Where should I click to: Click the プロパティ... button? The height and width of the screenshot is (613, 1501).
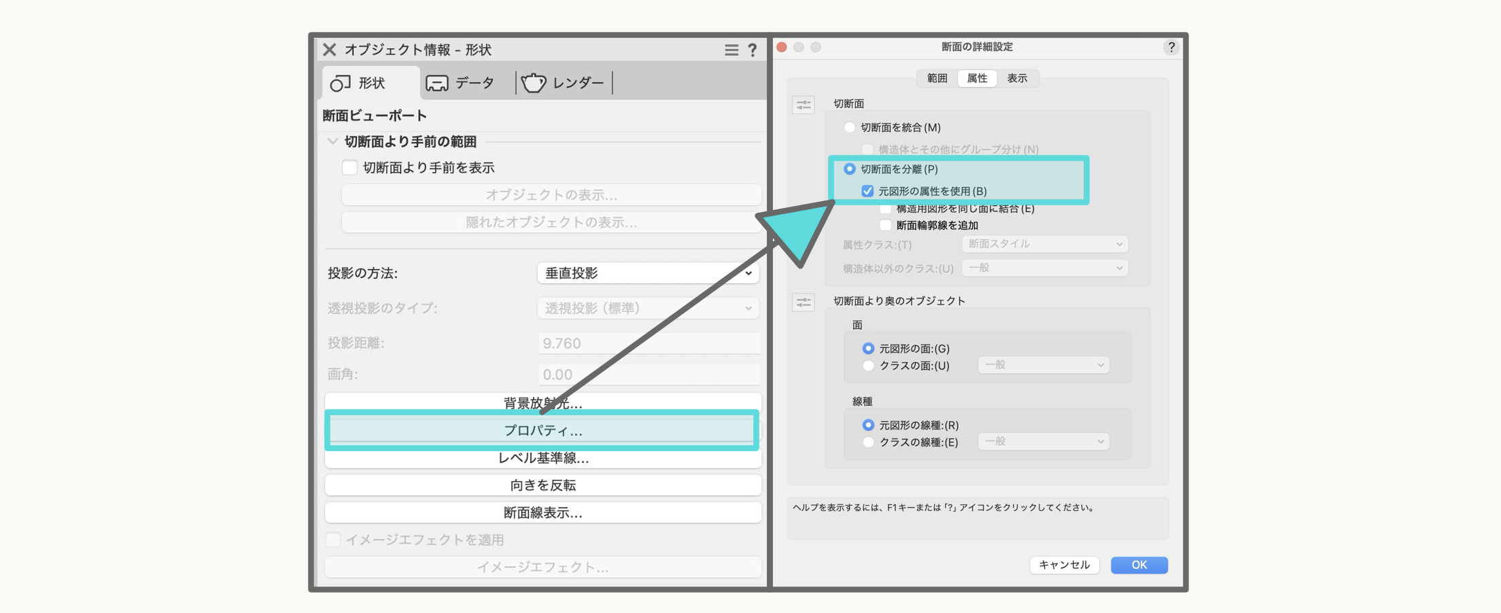[542, 431]
